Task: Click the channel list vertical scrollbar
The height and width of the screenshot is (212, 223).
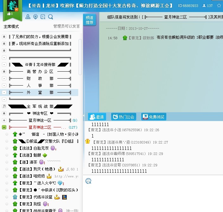Action: coord(80,57)
